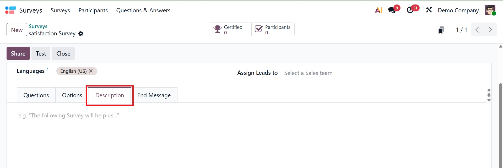This screenshot has width=503, height=168.
Task: Open the gear actions menu
Action: click(81, 34)
